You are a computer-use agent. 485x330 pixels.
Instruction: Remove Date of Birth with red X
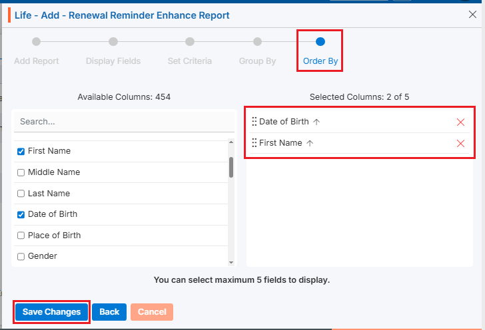click(x=460, y=122)
